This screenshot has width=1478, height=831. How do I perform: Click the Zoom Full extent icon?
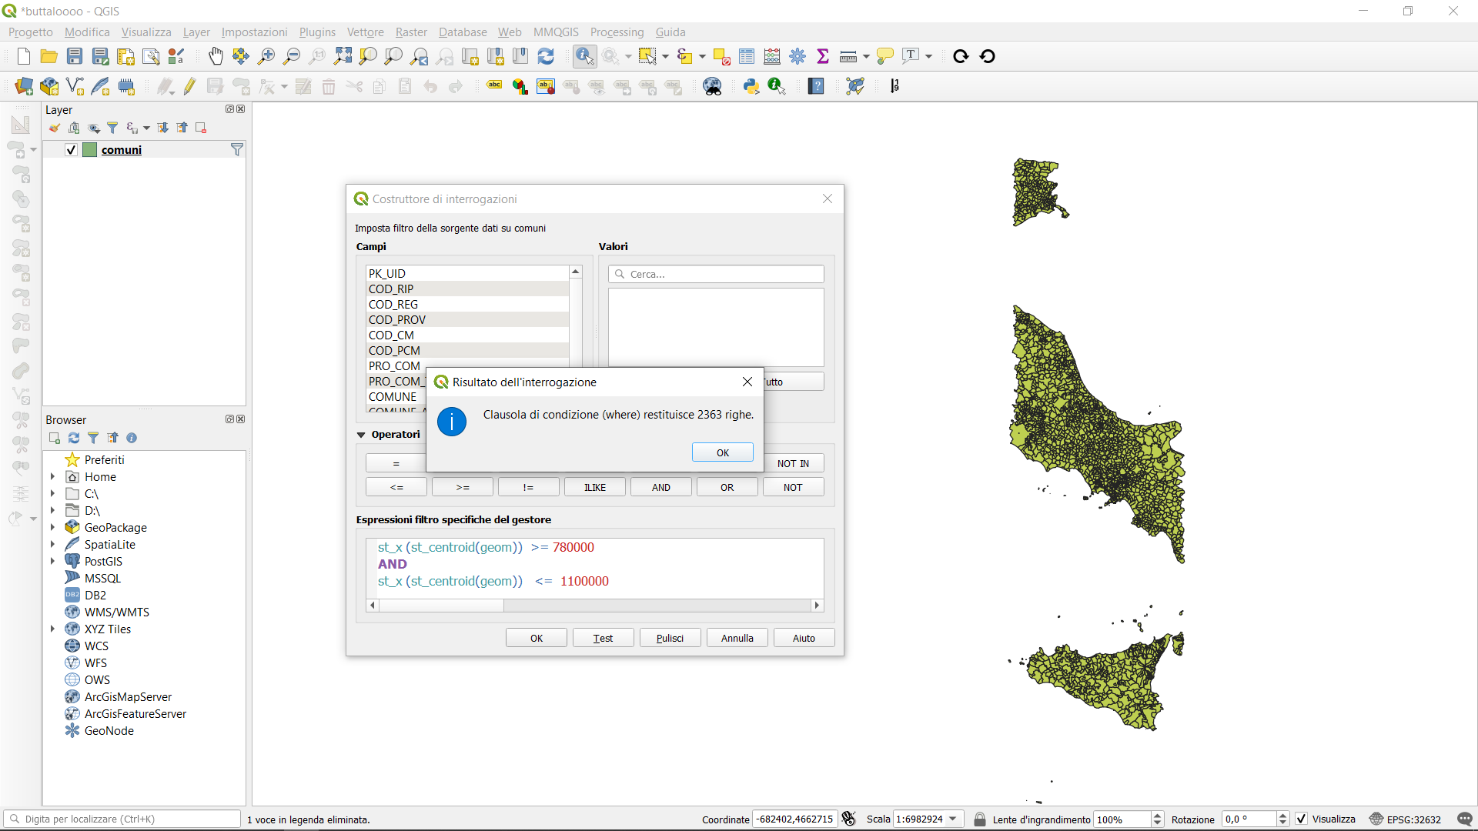tap(343, 56)
